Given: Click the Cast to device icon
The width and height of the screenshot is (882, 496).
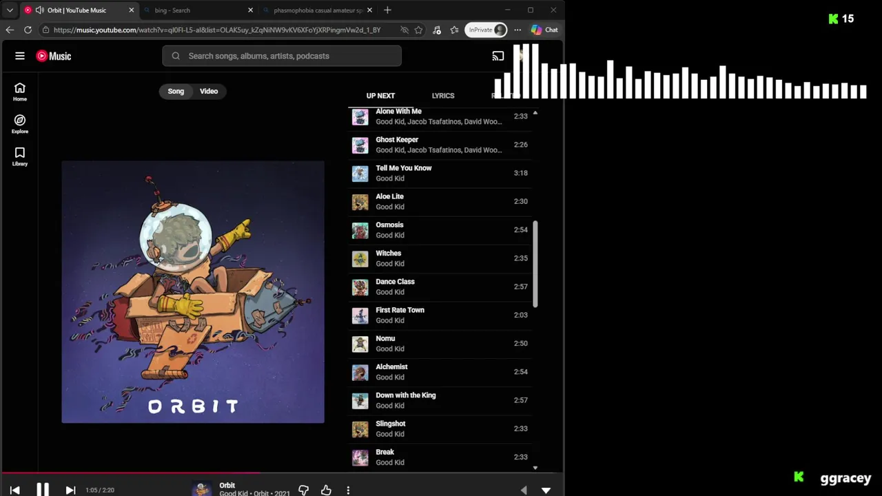Looking at the screenshot, I should pos(498,56).
